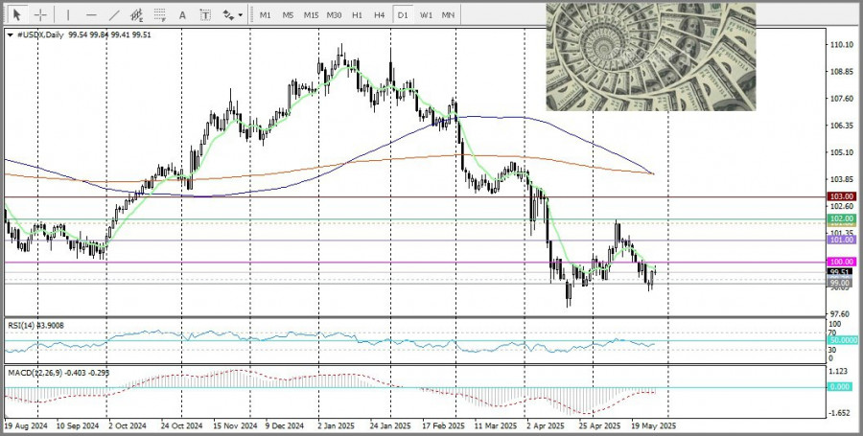The image size is (863, 436).
Task: Click the 106.35 price scale value
Action: pos(840,126)
